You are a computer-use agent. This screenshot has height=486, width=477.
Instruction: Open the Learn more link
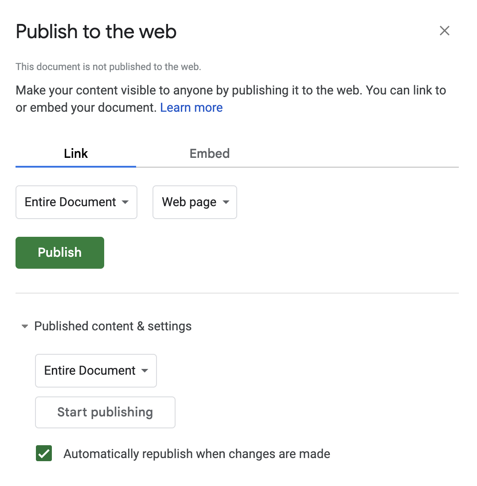(x=191, y=108)
